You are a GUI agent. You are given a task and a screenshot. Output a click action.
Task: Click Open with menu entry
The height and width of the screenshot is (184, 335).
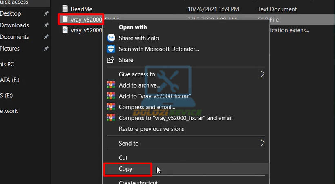[x=132, y=27]
